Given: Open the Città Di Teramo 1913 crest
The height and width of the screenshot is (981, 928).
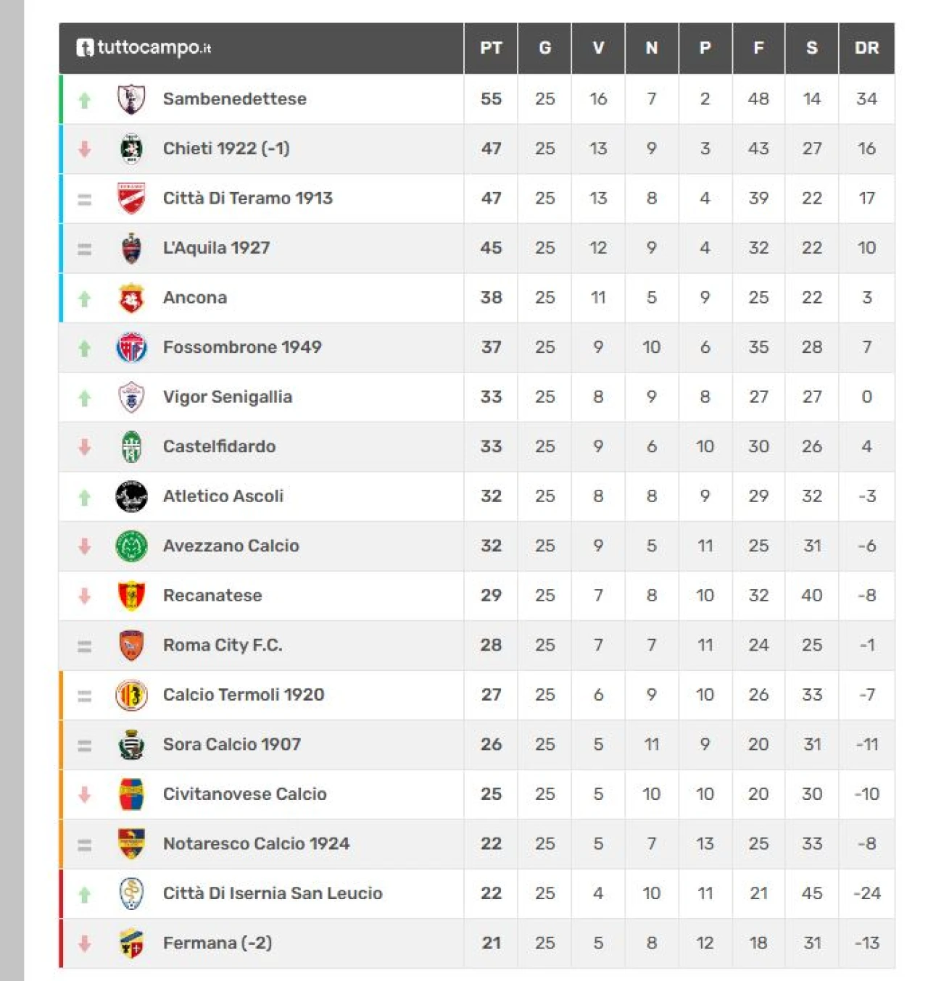Looking at the screenshot, I should pyautogui.click(x=131, y=199).
